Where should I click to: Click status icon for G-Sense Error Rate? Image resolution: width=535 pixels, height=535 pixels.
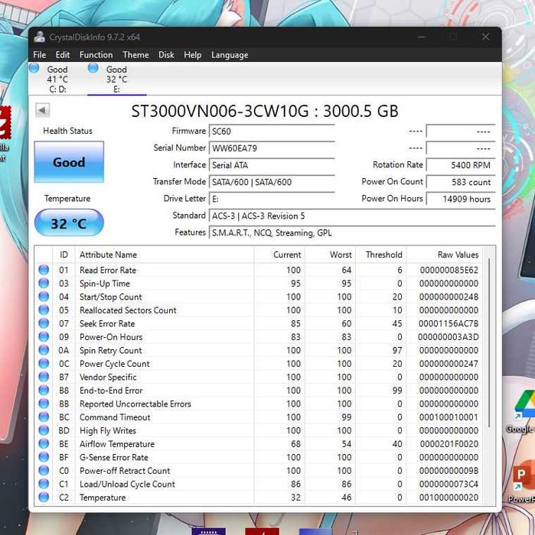pyautogui.click(x=44, y=457)
